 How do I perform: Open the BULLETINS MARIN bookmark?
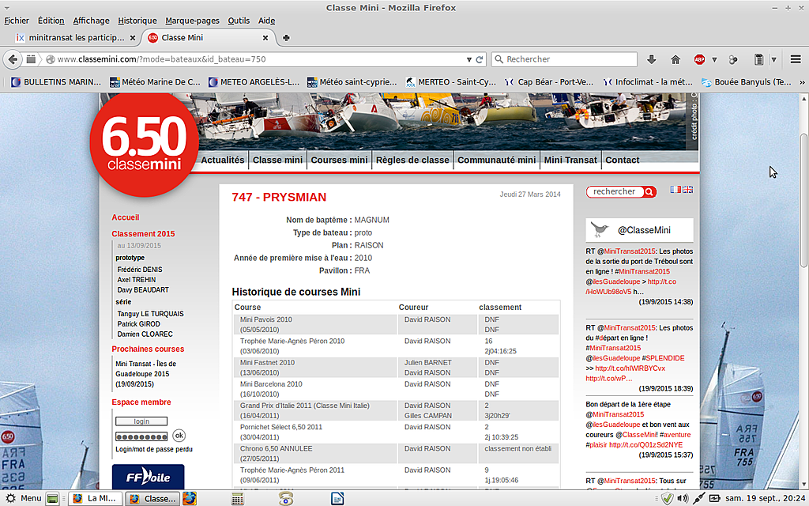coord(56,82)
